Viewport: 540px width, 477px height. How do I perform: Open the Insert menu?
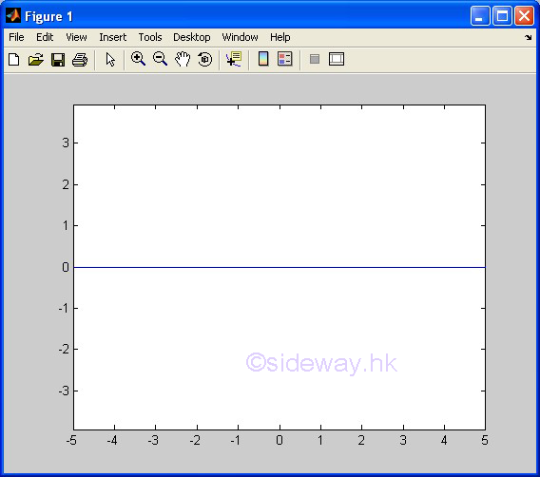coord(112,37)
